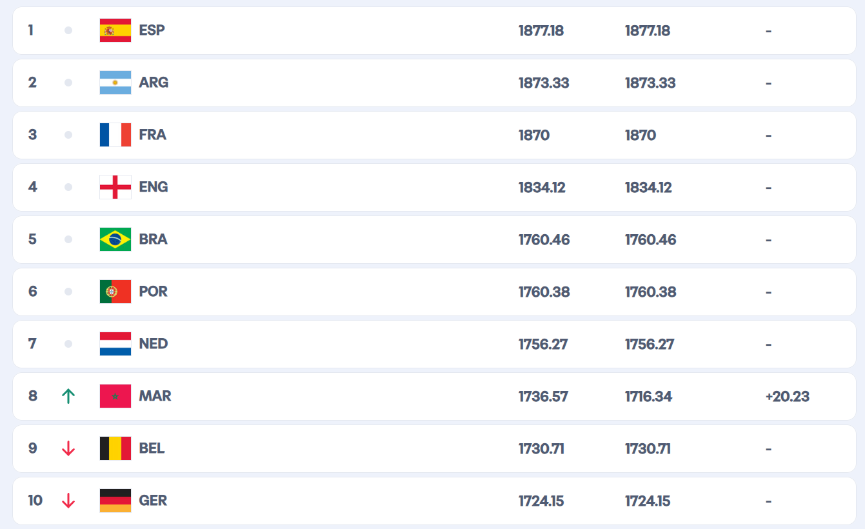Click the Brazil flag icon
Image resolution: width=865 pixels, height=529 pixels.
pos(115,239)
